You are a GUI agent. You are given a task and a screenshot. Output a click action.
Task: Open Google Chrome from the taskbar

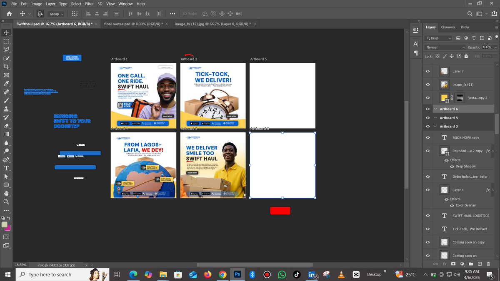[x=222, y=274]
